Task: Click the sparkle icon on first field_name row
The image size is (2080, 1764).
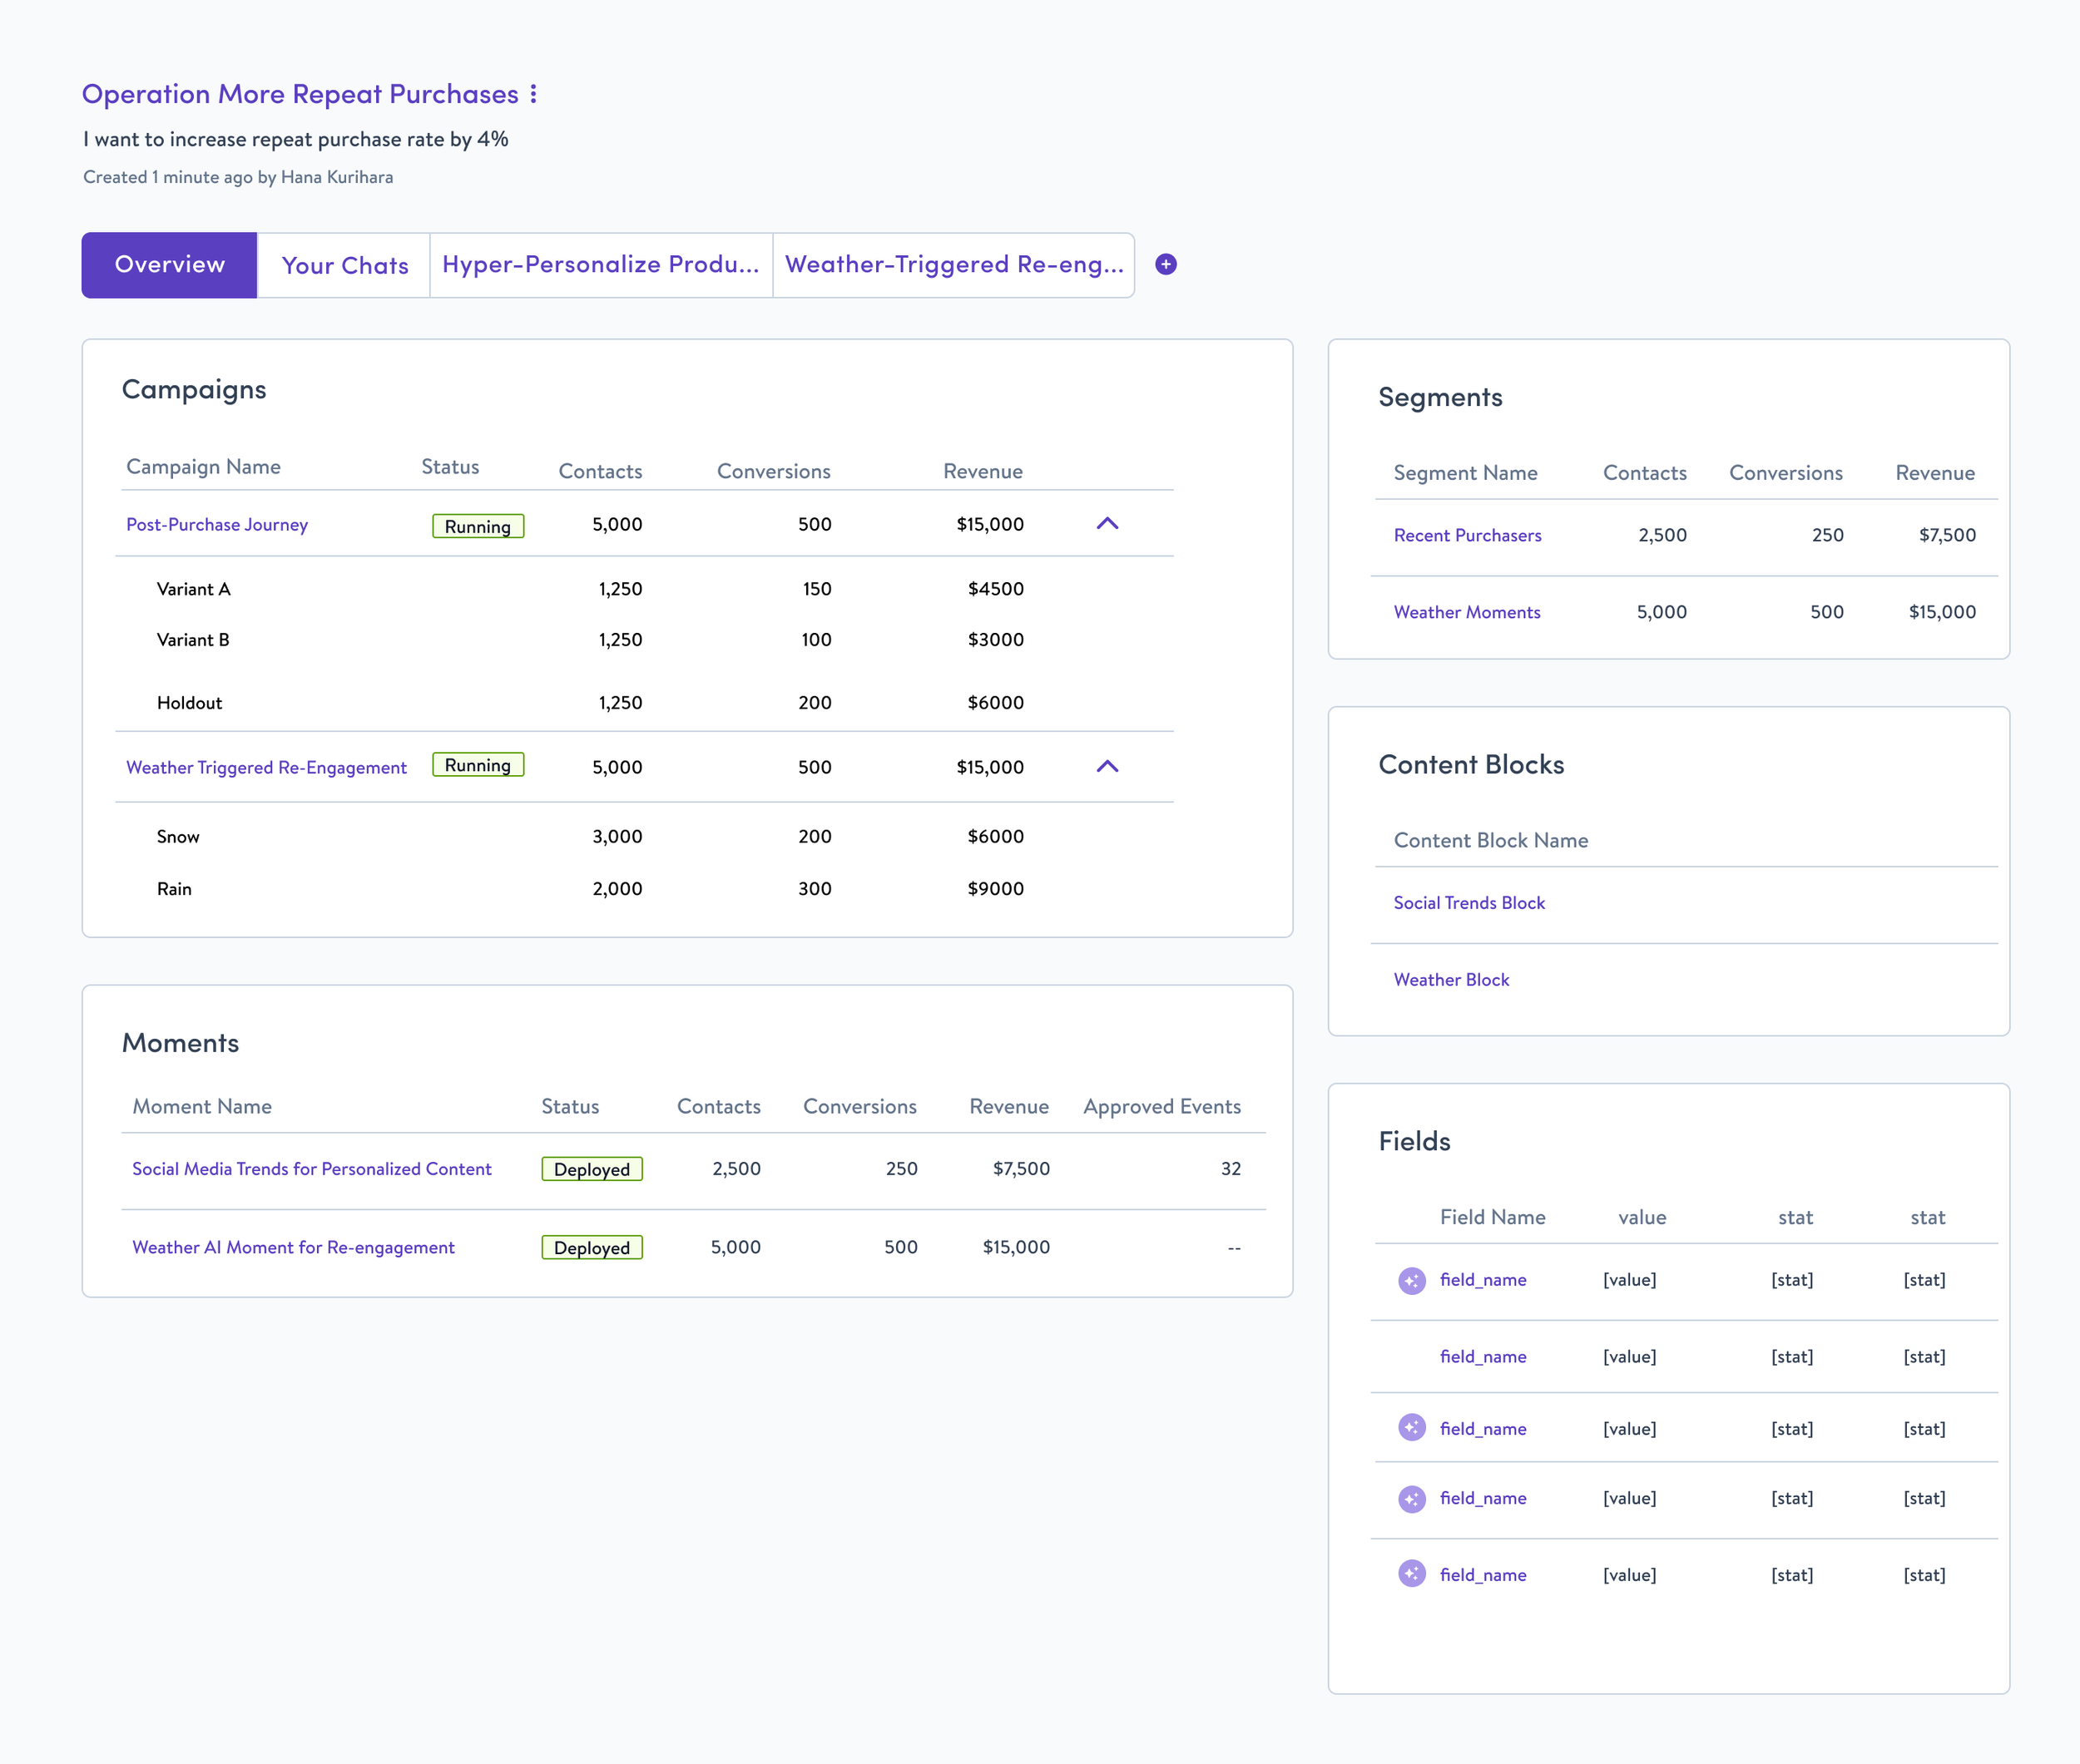Action: [x=1412, y=1280]
